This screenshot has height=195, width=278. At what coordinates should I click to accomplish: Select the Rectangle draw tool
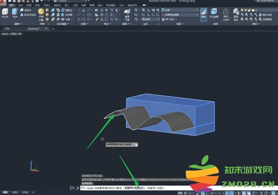pos(83,19)
